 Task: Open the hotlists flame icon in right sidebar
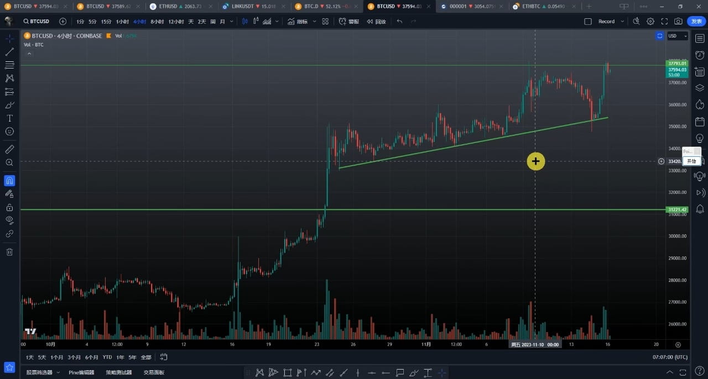700,104
